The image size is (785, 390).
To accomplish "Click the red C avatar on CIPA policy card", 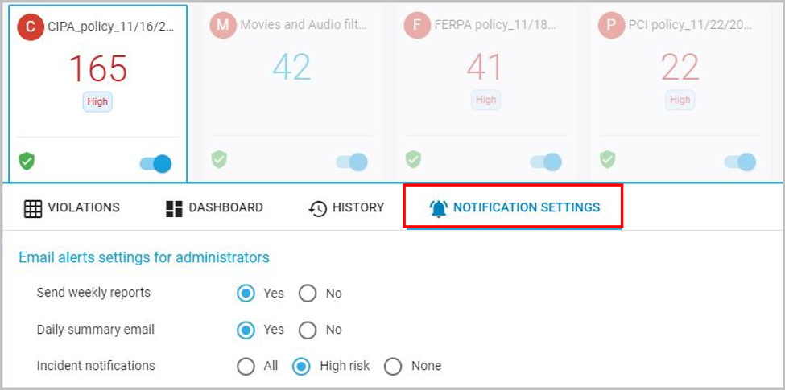I will (31, 26).
